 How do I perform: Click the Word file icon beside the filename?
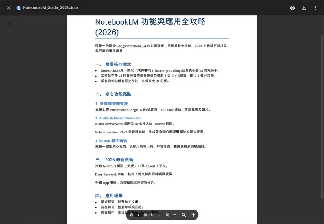pyautogui.click(x=18, y=8)
